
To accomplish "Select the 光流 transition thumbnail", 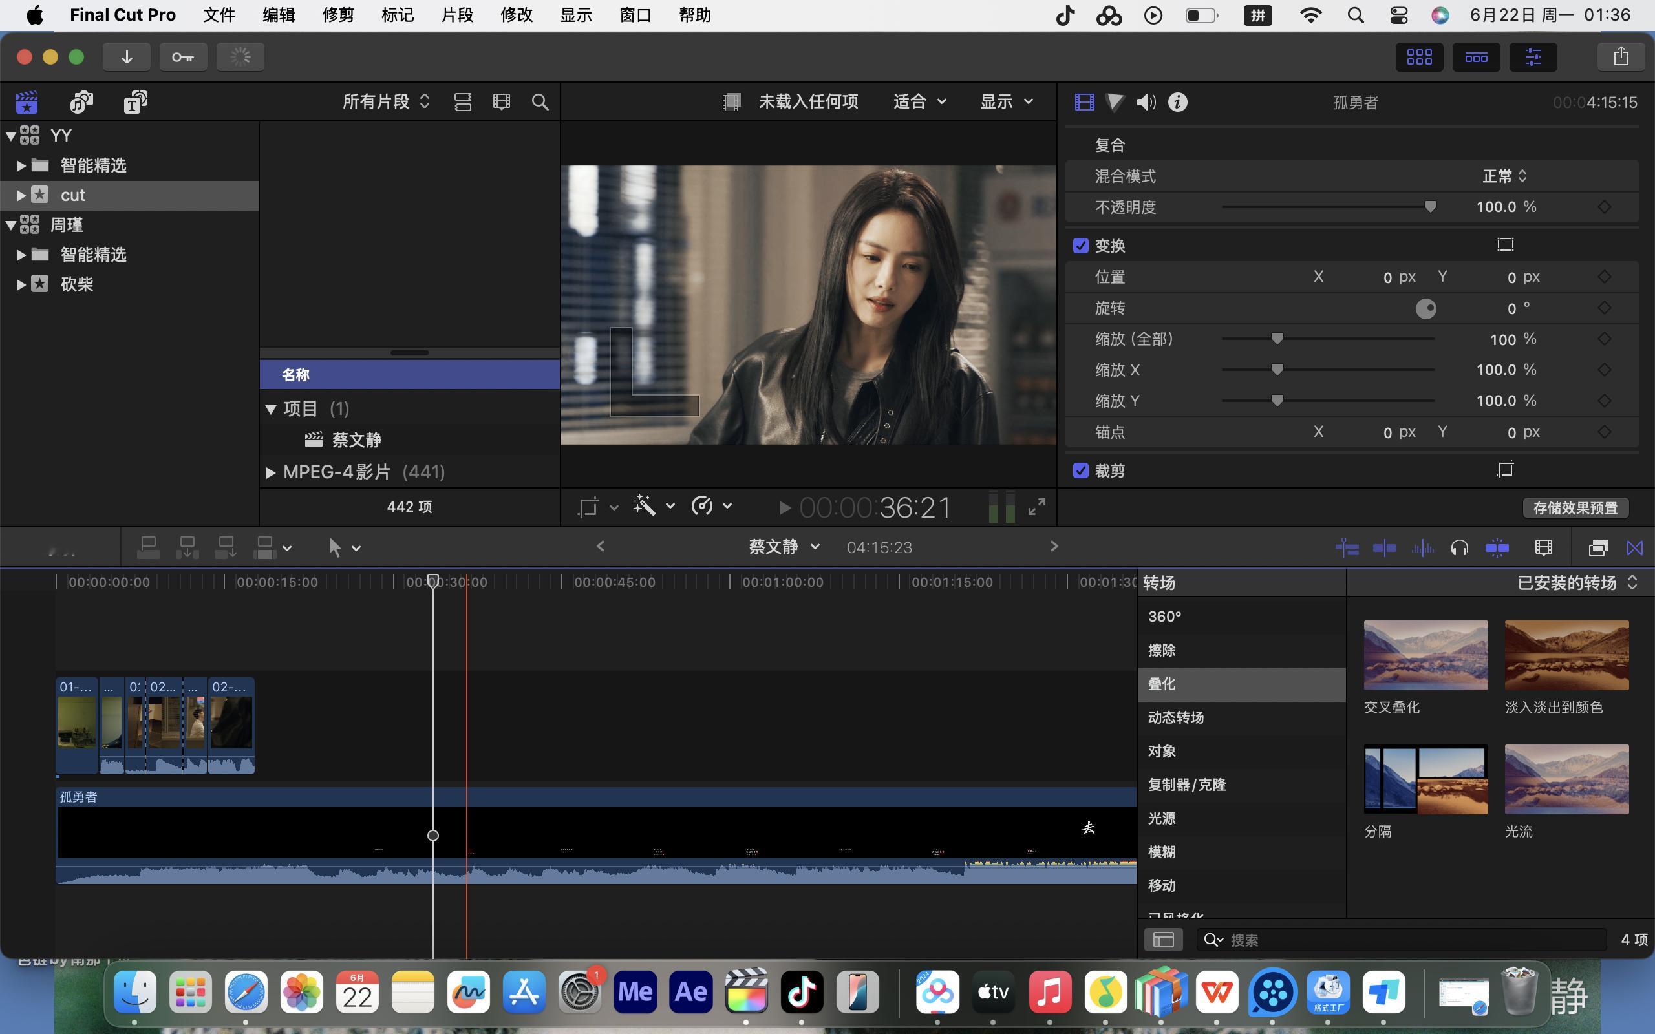I will [x=1567, y=779].
